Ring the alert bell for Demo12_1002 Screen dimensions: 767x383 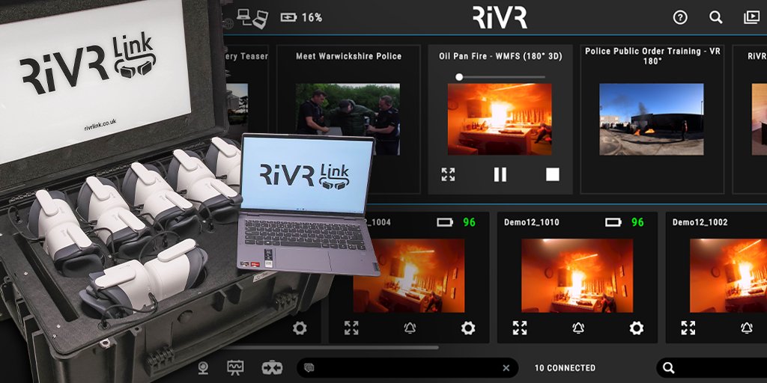747,328
